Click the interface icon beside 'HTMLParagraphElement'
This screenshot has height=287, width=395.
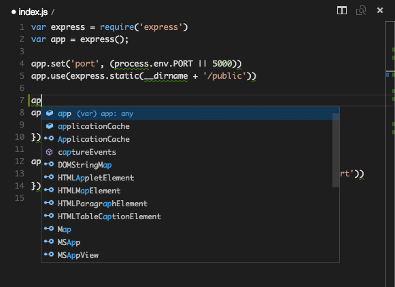coord(49,203)
